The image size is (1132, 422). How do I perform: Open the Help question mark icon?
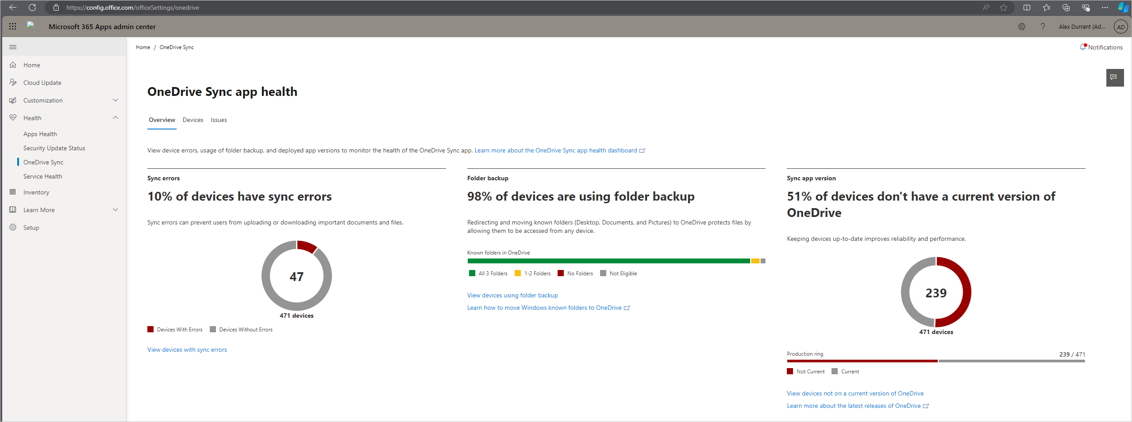tap(1043, 27)
